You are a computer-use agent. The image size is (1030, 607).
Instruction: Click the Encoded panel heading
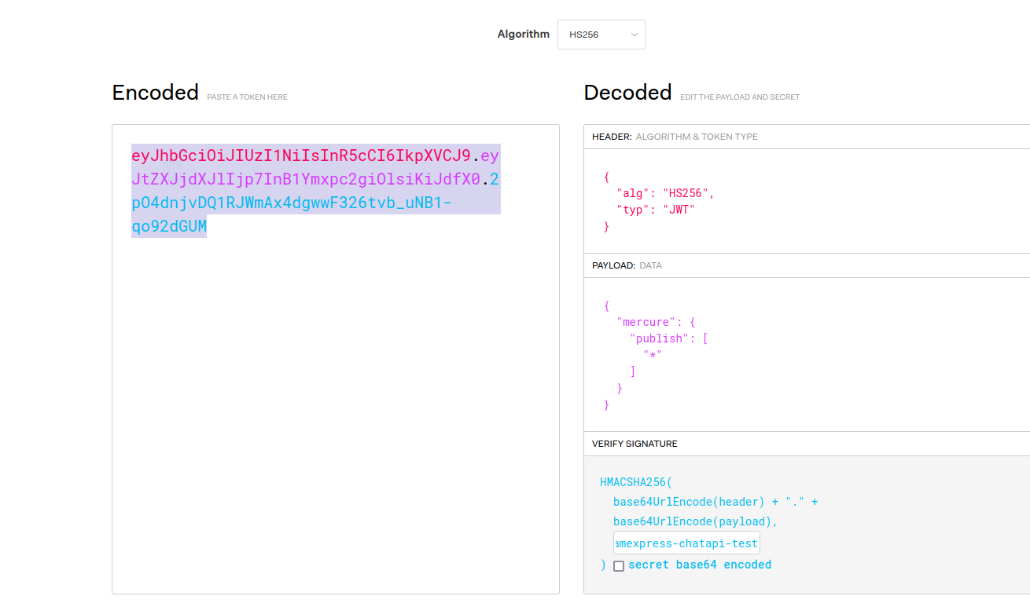[x=155, y=92]
